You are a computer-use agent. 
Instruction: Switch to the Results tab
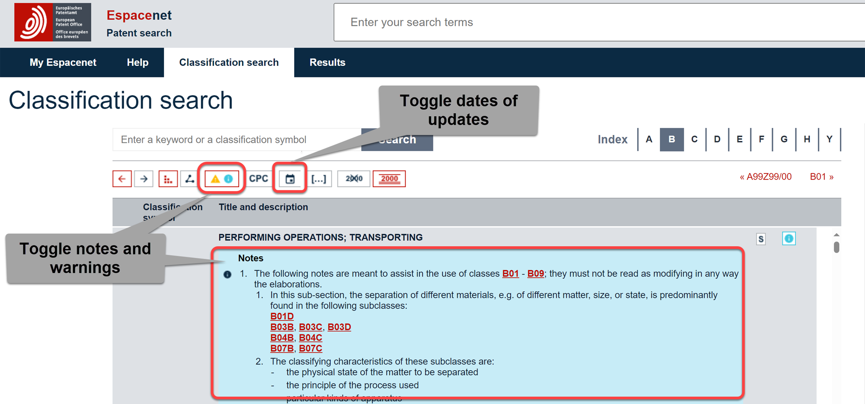coord(327,62)
